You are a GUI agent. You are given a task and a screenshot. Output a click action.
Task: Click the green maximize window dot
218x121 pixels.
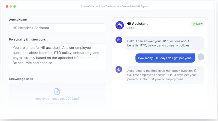(14, 6)
